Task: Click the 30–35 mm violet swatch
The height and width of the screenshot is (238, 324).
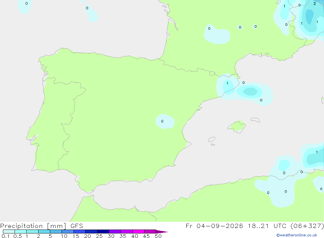Action: click(x=115, y=232)
